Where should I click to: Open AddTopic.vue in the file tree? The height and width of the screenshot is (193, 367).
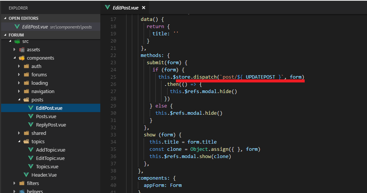[x=51, y=150]
